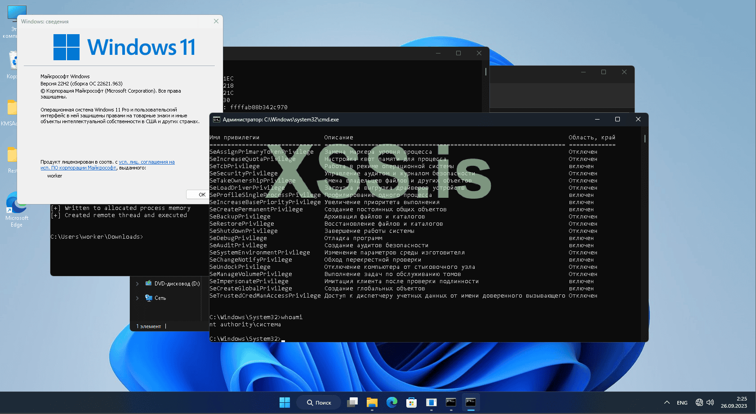Click the cmd.exe window title bar icon
Viewport: 756px width, 414px height.
tap(216, 120)
